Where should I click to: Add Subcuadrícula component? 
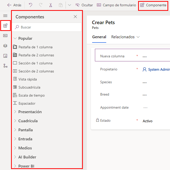[27, 87]
